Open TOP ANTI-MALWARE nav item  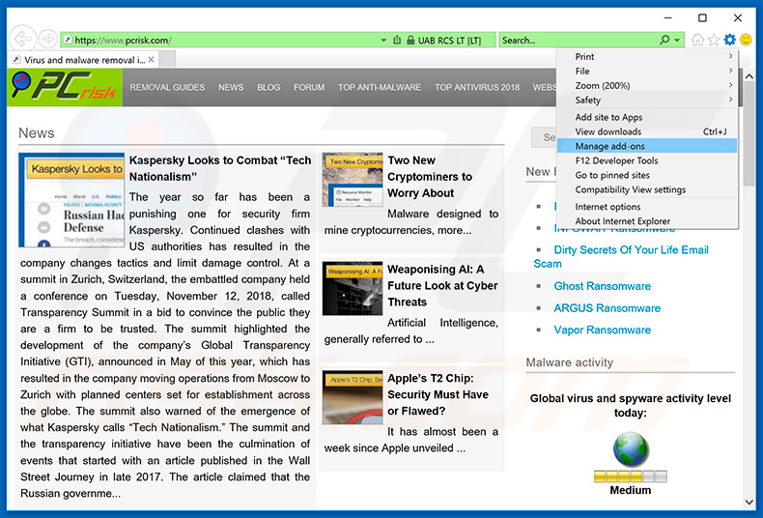(380, 87)
